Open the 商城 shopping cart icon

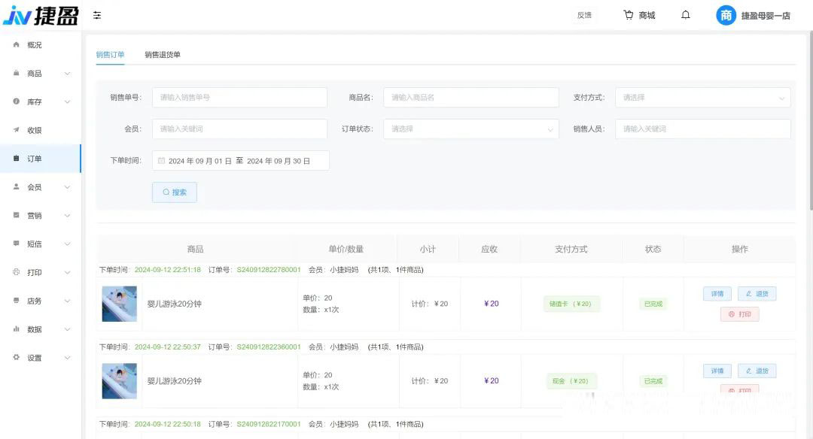click(x=629, y=15)
